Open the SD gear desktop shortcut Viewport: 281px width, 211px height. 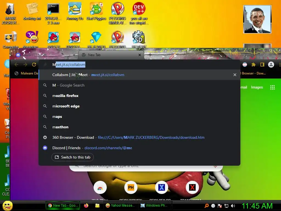point(139,40)
